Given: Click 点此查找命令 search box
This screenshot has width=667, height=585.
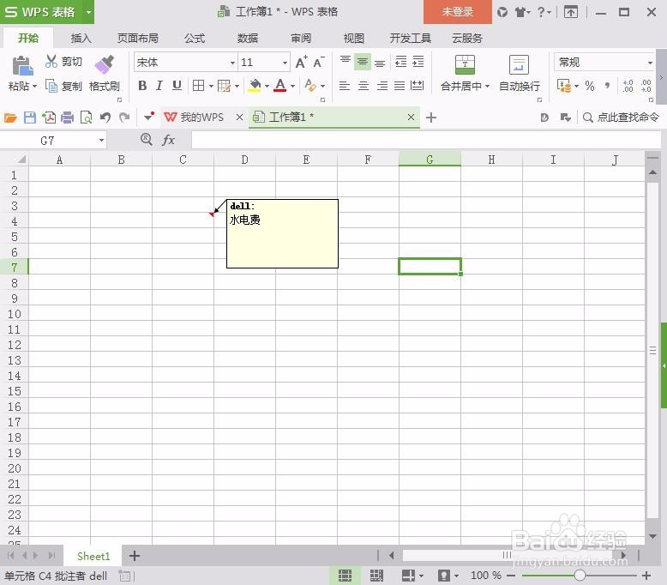Looking at the screenshot, I should pyautogui.click(x=622, y=117).
